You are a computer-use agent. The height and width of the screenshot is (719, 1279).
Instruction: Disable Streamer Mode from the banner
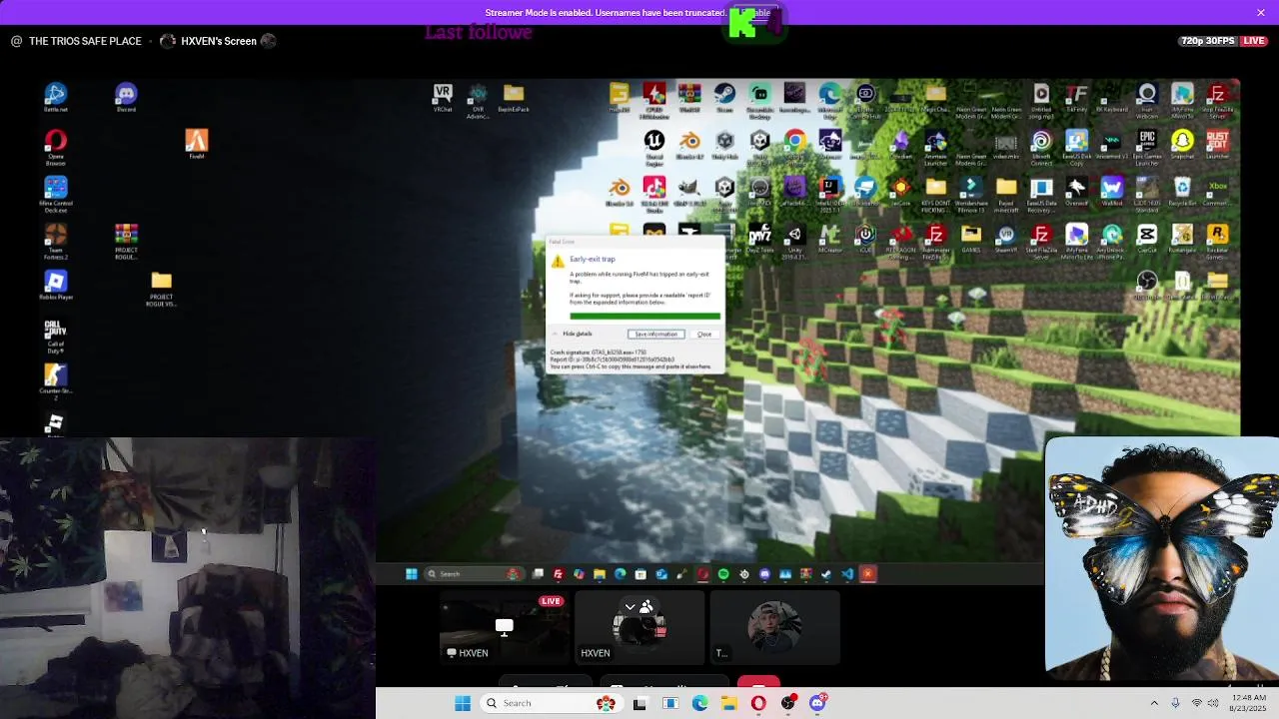click(756, 13)
